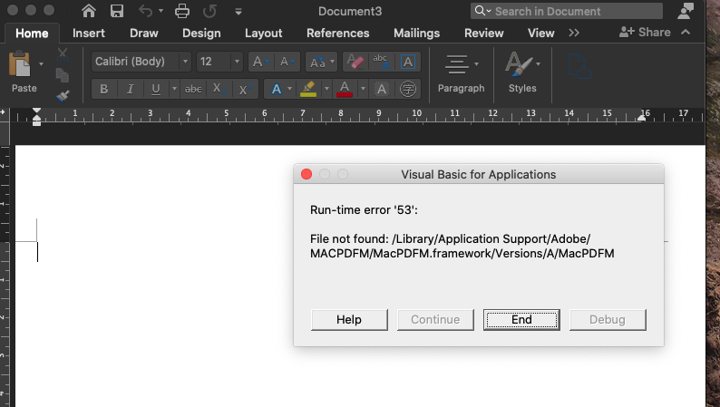Toggle Bold formatting

tap(104, 89)
